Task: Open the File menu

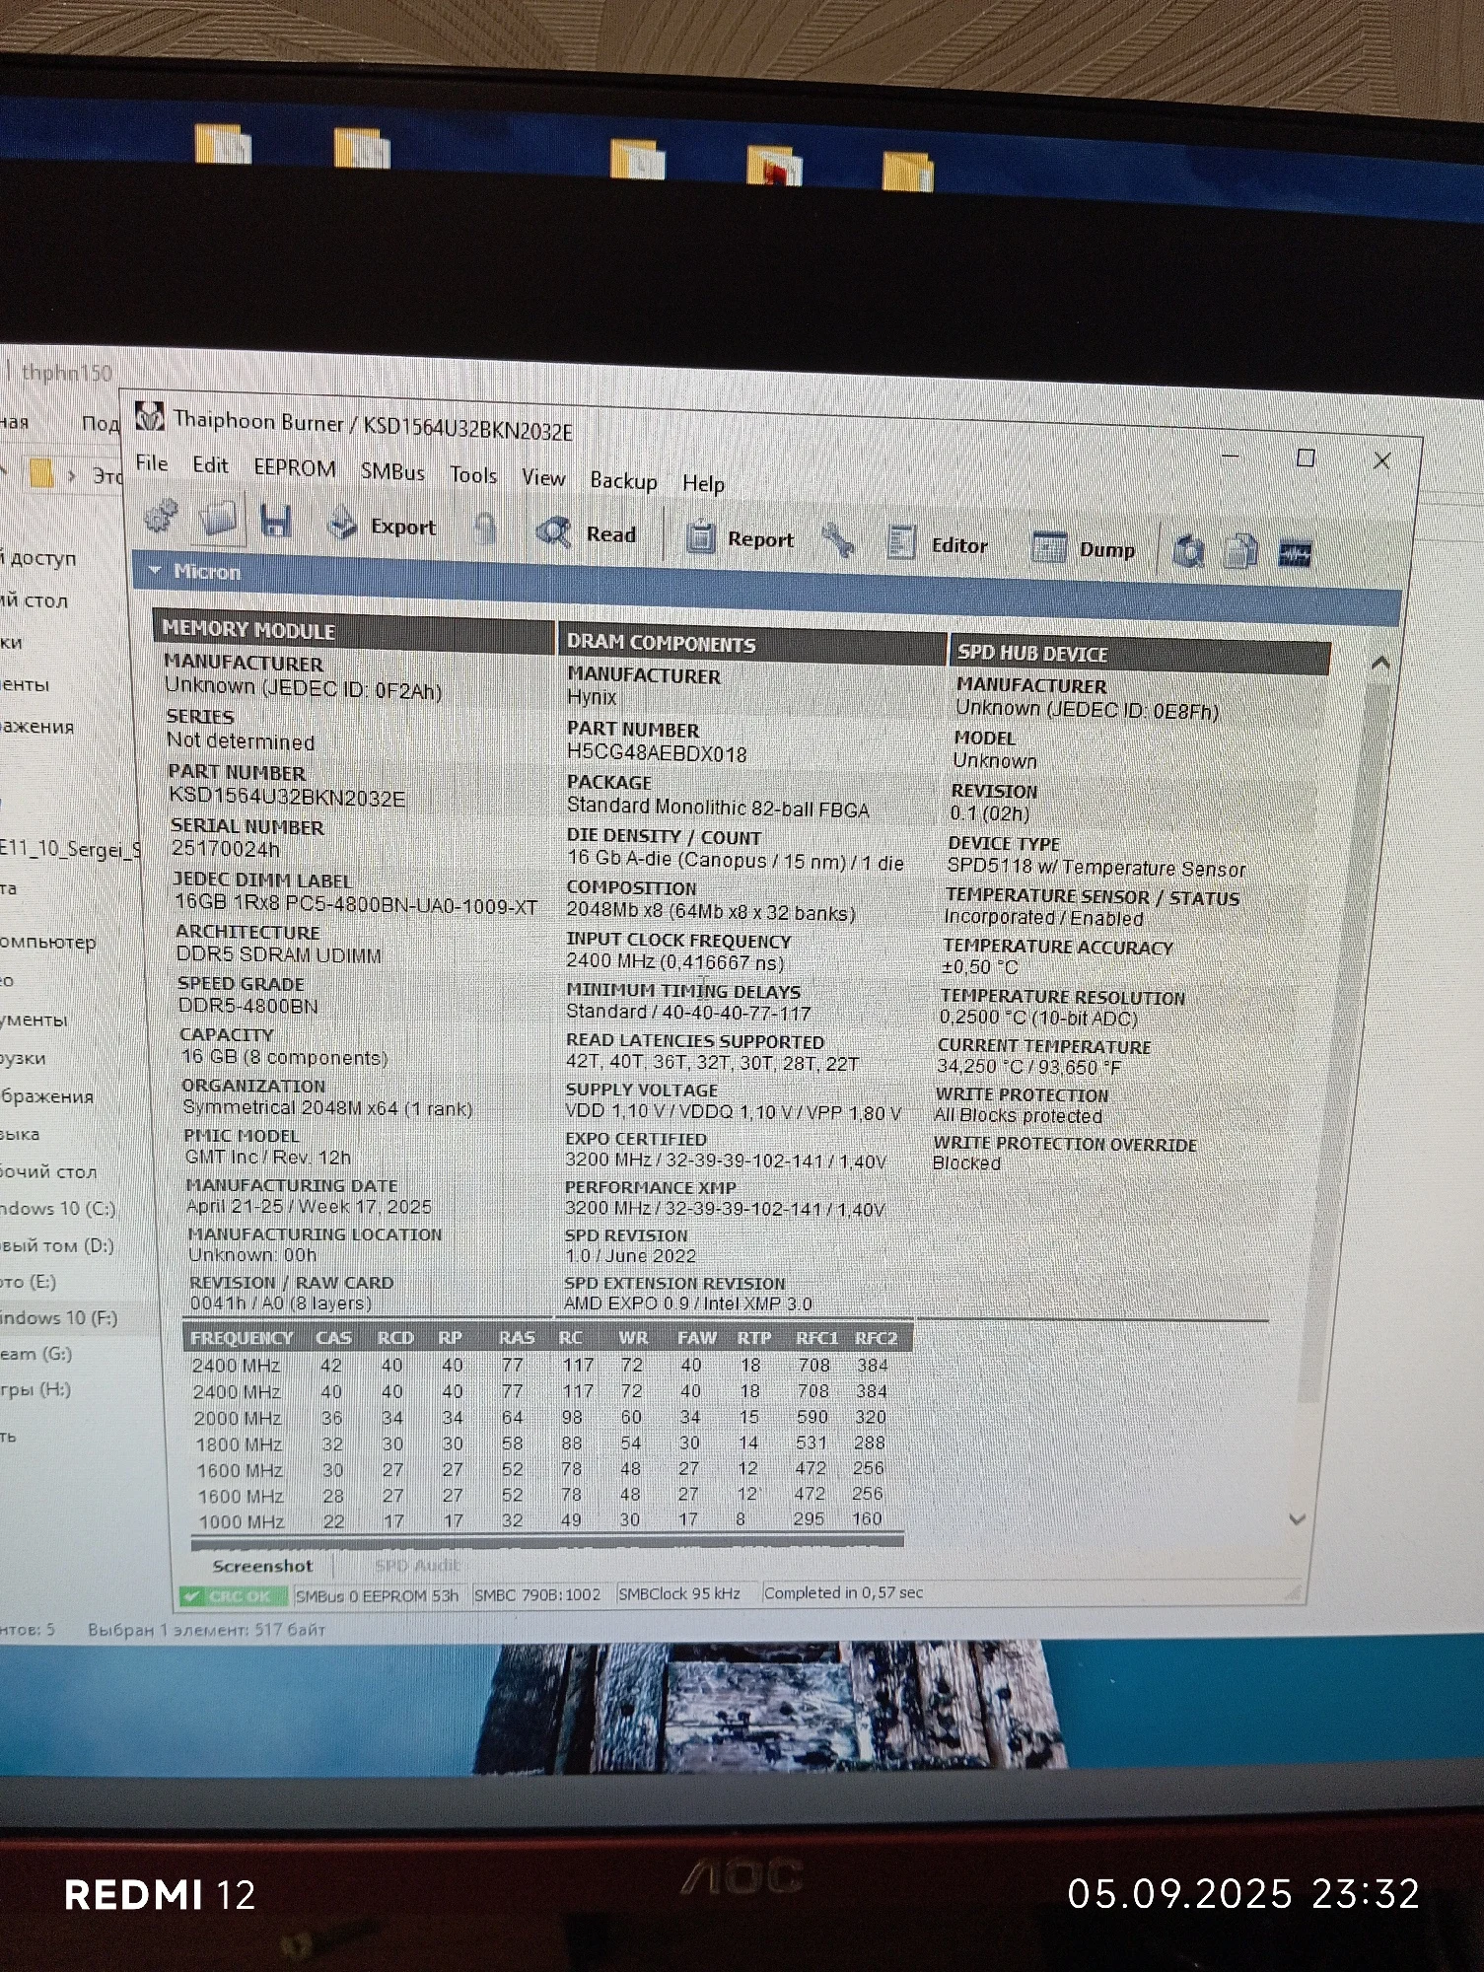Action: pyautogui.click(x=152, y=463)
